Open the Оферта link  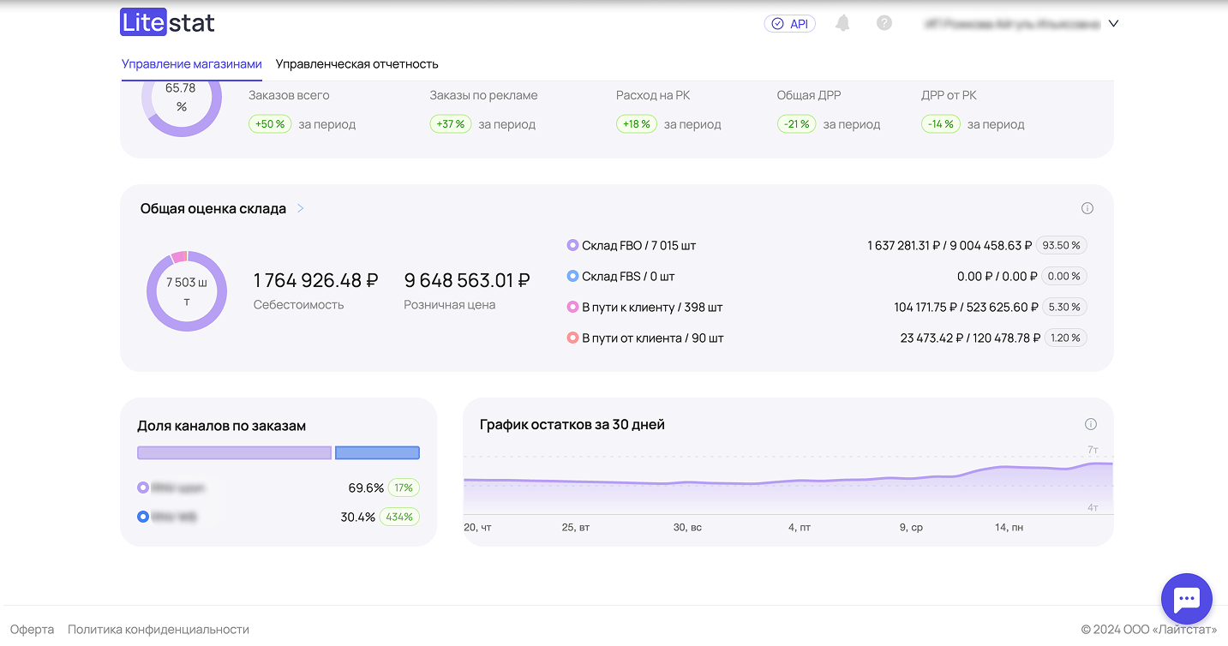tap(33, 628)
